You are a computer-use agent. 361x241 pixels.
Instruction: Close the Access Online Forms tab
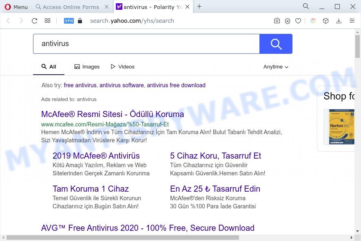[x=106, y=7]
